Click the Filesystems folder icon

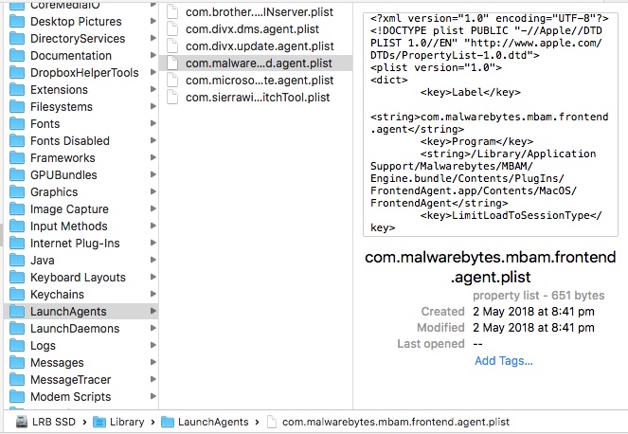point(17,106)
